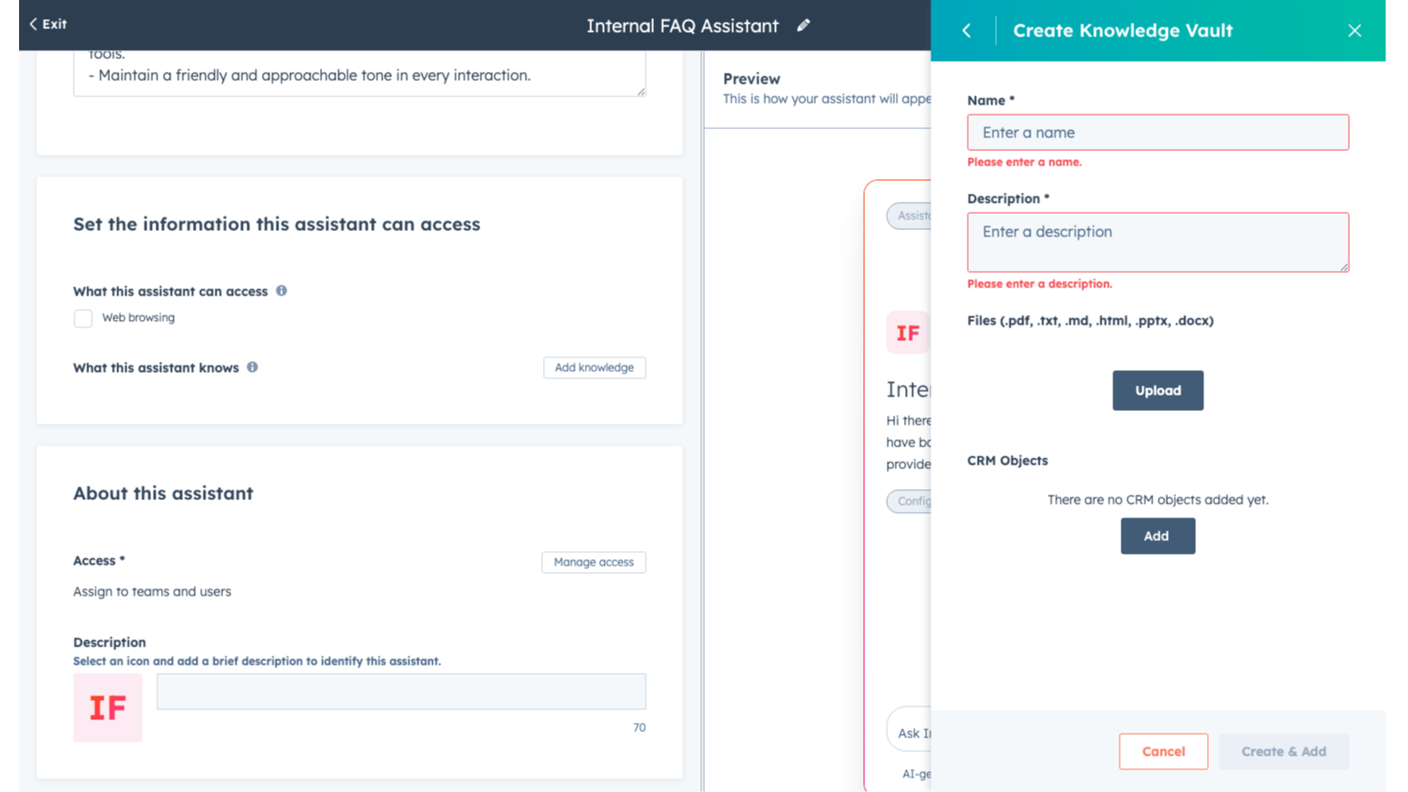Viewport: 1408px width, 792px height.
Task: Click the pencil icon to rename assistant
Action: coord(803,25)
